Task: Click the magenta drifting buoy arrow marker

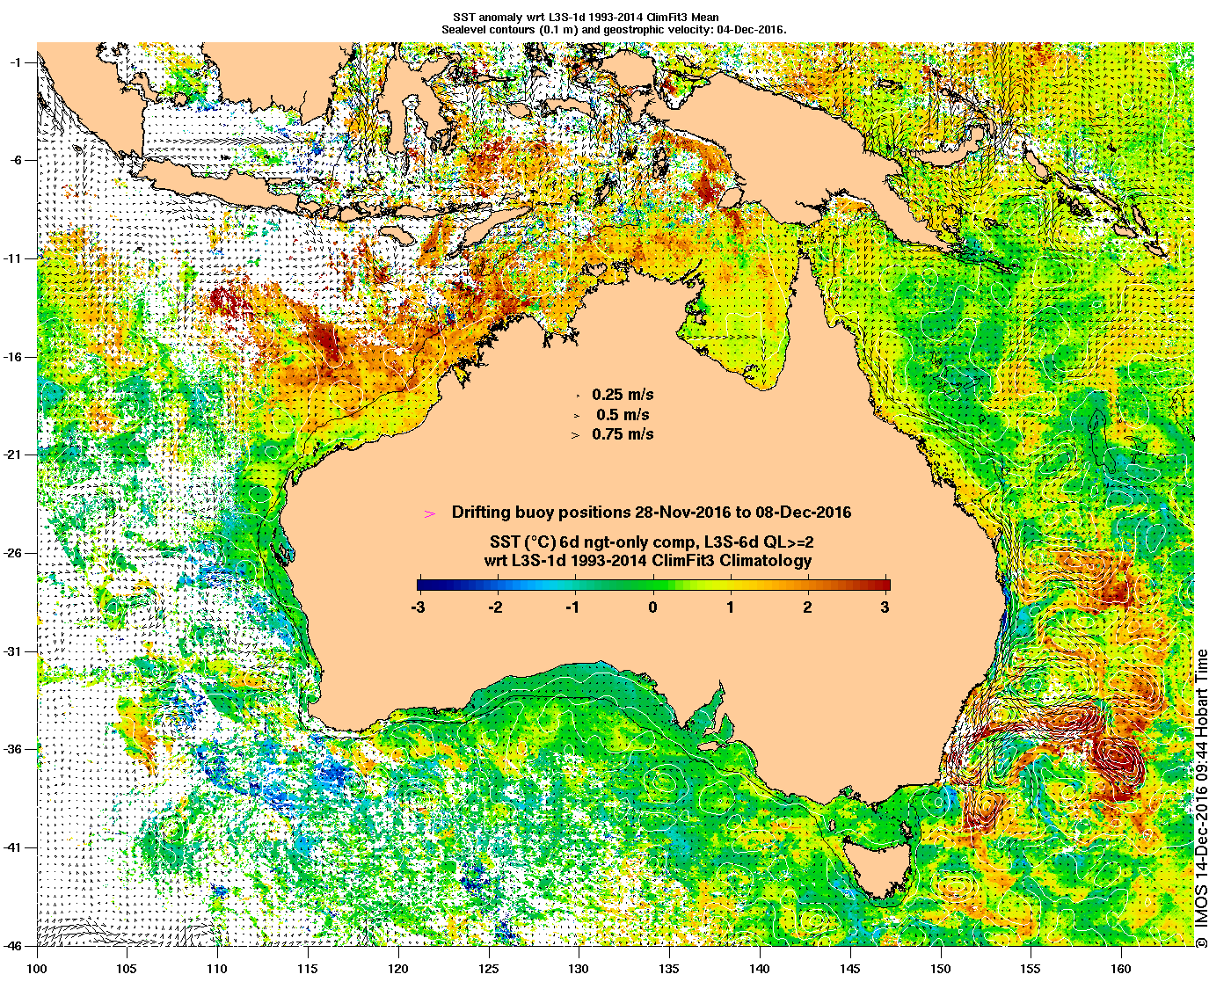Action: (430, 513)
